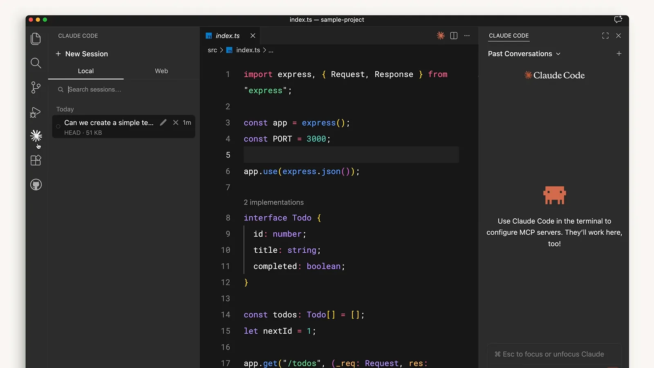Screen dimensions: 654x368
Task: Open Run and Debug icon
Action: (36, 112)
